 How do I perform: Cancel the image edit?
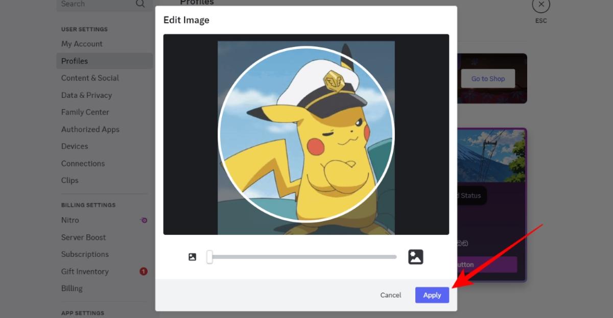point(390,295)
